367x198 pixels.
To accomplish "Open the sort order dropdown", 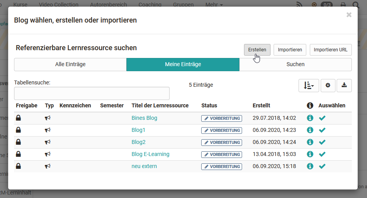I will tap(309, 86).
